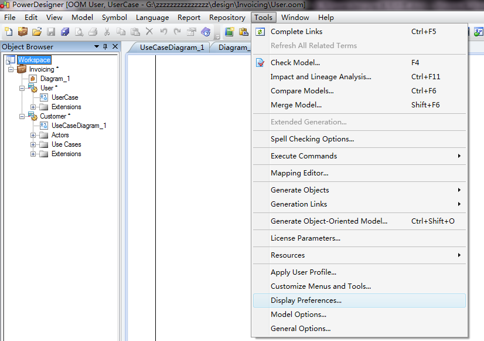Open the toolbar options overflow arrow

(x=217, y=37)
